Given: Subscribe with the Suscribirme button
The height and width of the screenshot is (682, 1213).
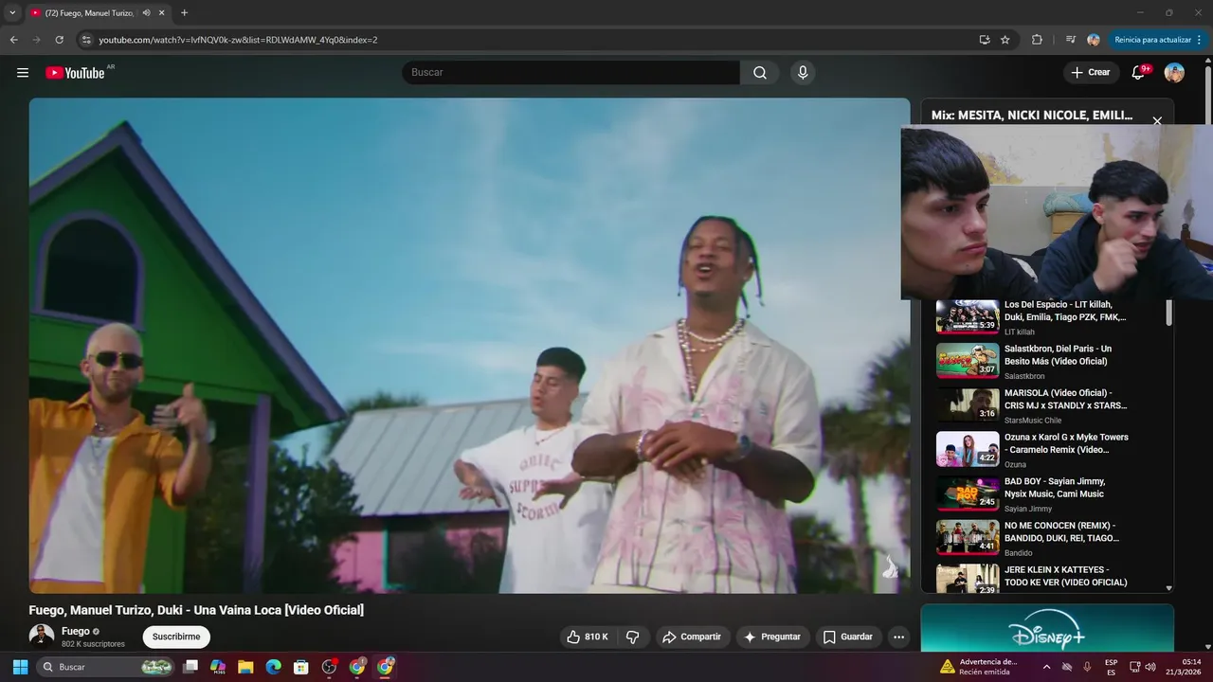Looking at the screenshot, I should (176, 637).
